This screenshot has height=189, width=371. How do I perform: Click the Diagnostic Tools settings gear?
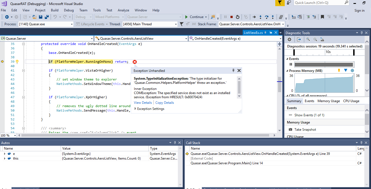tap(289, 39)
